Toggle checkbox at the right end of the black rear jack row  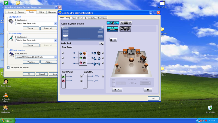[x=103, y=58]
